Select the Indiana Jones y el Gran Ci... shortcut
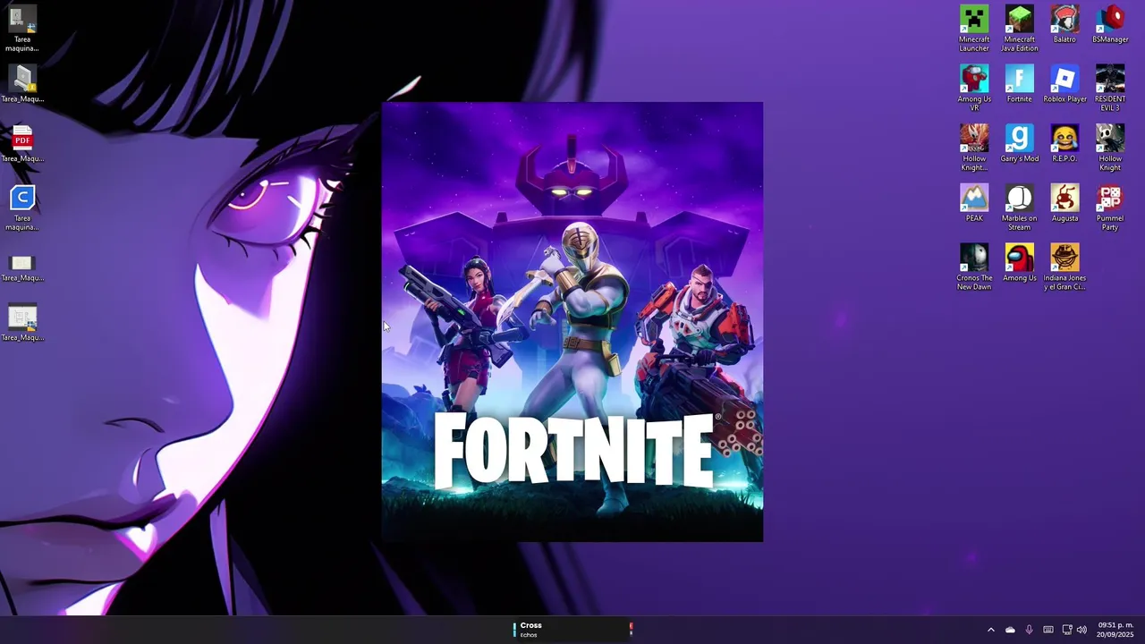The height and width of the screenshot is (644, 1145). pyautogui.click(x=1064, y=267)
